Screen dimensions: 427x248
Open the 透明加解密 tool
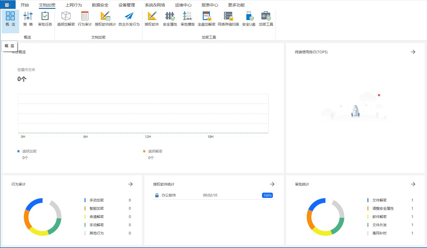[66, 19]
